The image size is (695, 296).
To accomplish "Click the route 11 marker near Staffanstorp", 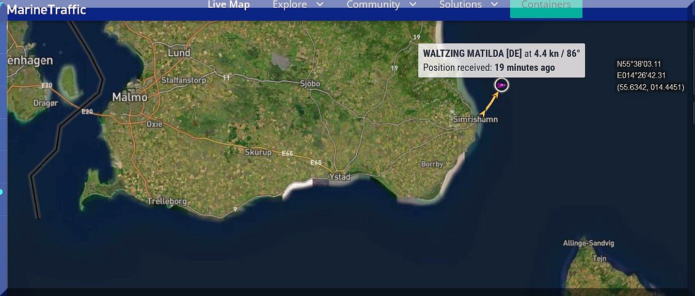I will pyautogui.click(x=226, y=77).
